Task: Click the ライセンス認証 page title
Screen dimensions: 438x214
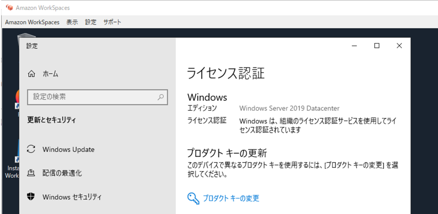Action: point(226,73)
